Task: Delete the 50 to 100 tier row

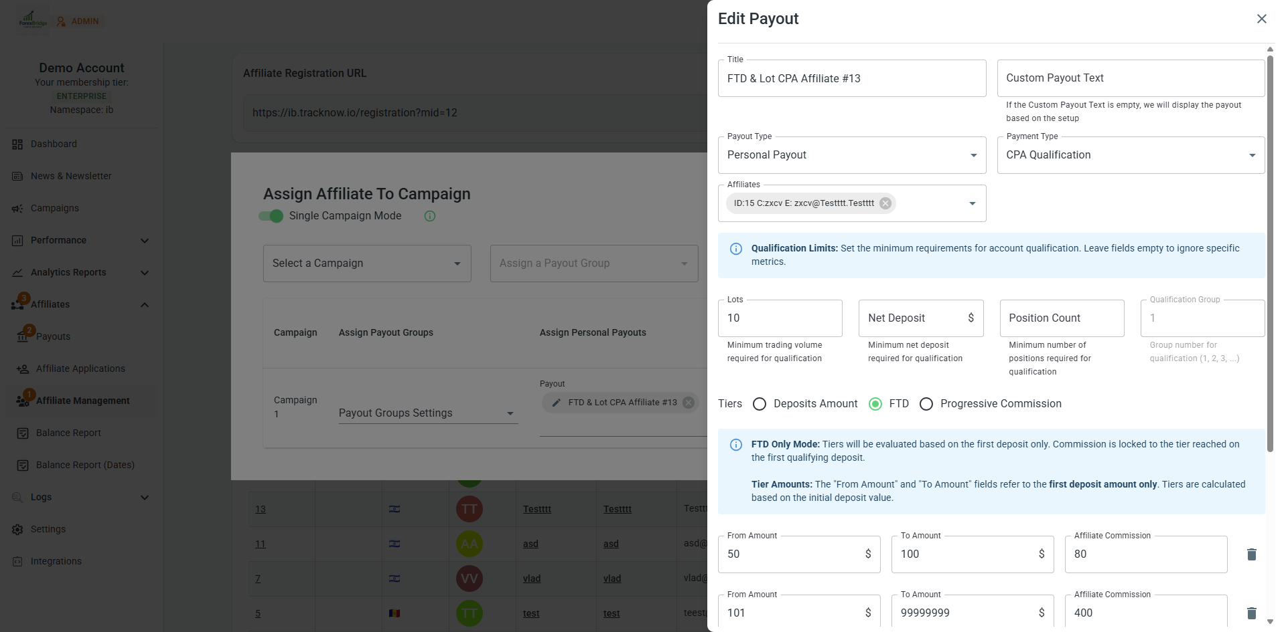Action: point(1251,554)
